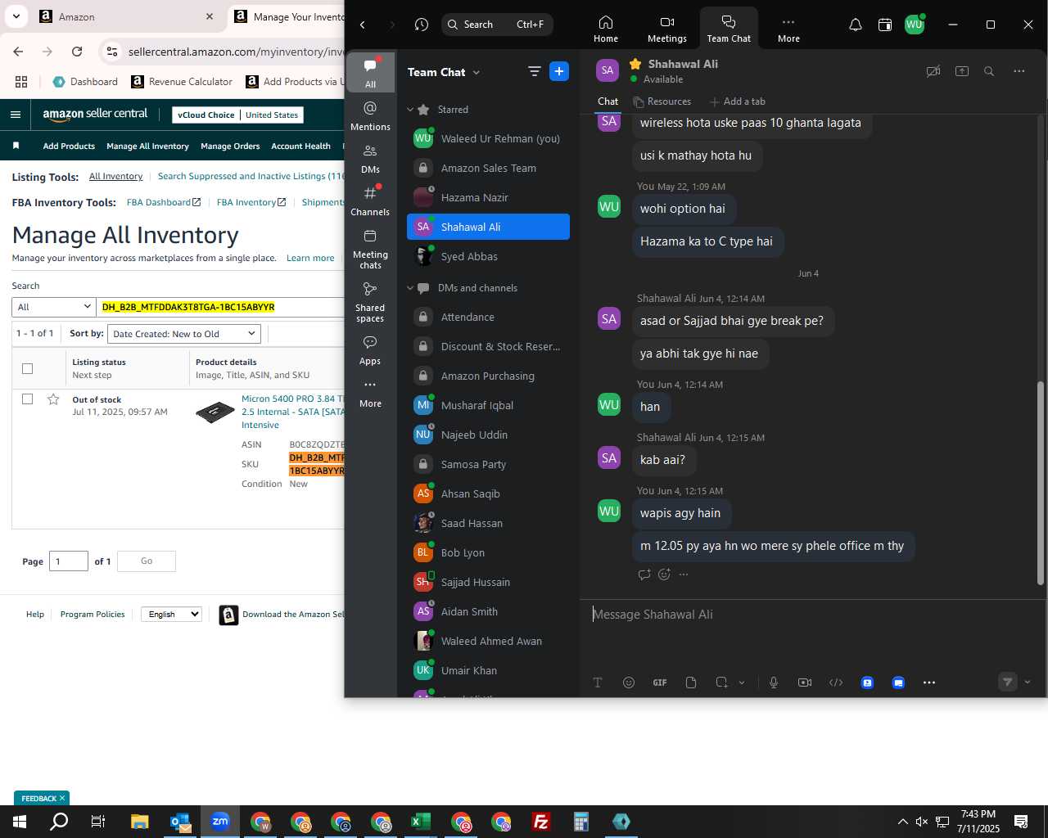
Task: Open Add Products menu in Seller Central
Action: point(69,146)
